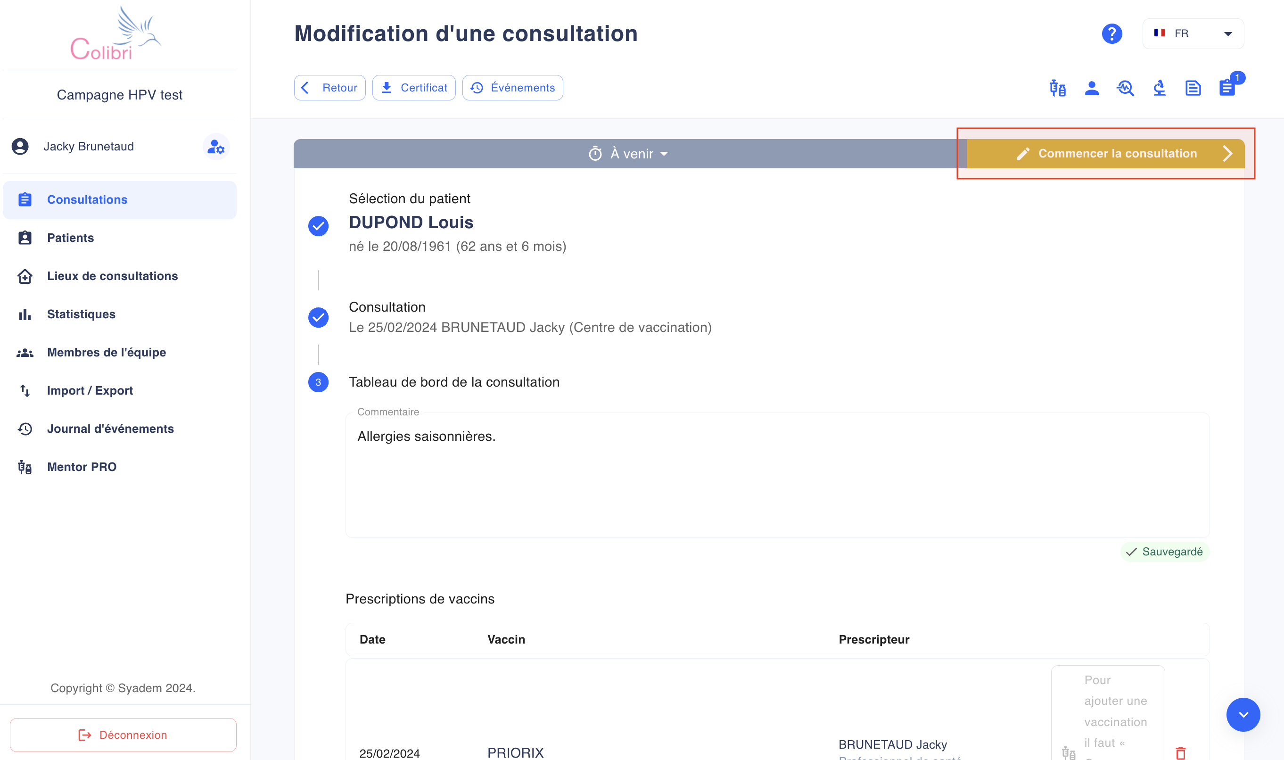Click the microscope icon in top toolbar
This screenshot has height=760, width=1284.
click(x=1159, y=88)
